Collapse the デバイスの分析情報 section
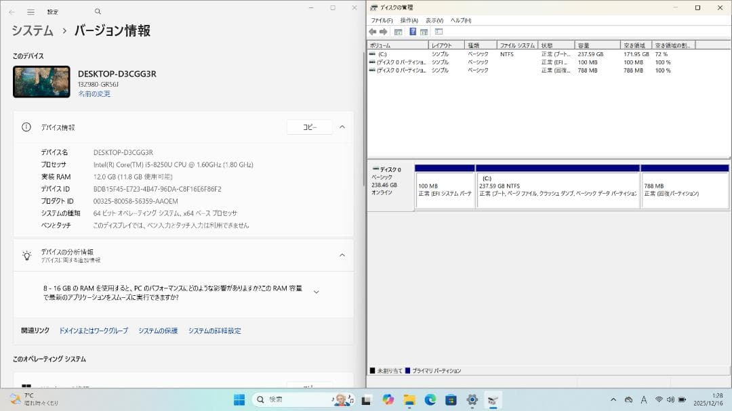The height and width of the screenshot is (411, 732). click(x=342, y=255)
